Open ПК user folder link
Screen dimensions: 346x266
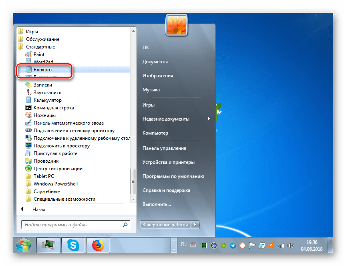[x=146, y=47]
